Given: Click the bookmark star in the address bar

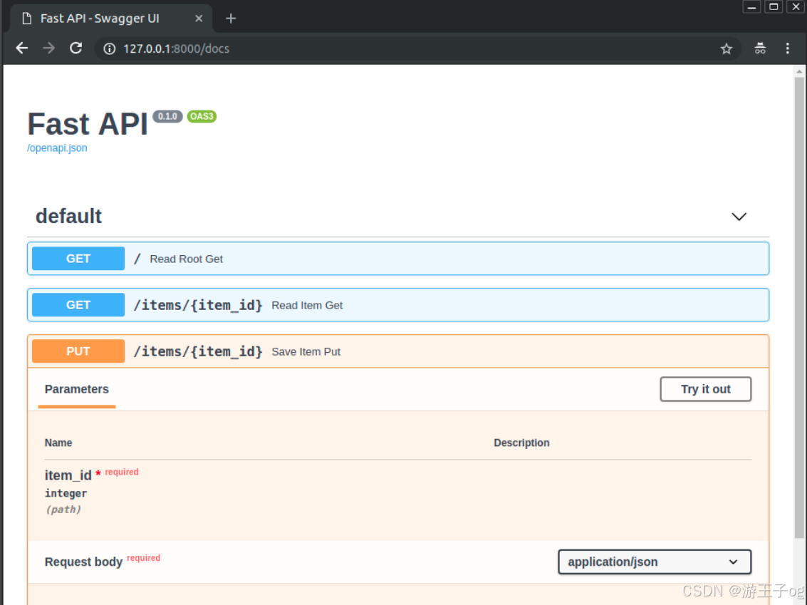Looking at the screenshot, I should [726, 48].
